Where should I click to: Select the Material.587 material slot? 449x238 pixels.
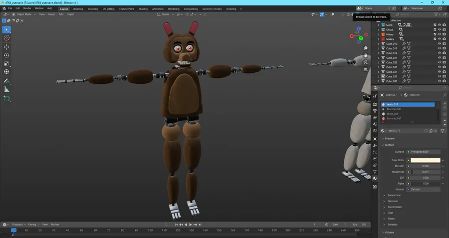click(408, 109)
